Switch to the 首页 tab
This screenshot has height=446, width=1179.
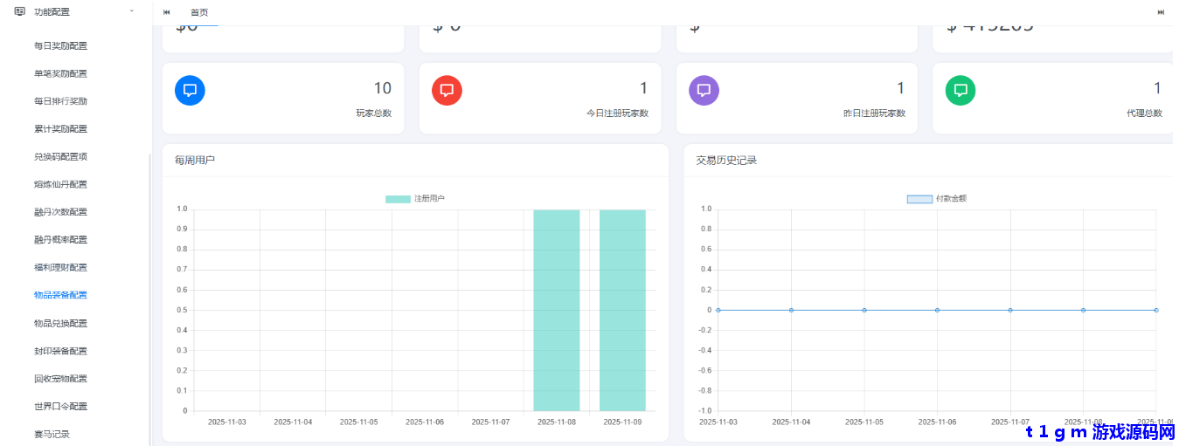pyautogui.click(x=199, y=12)
